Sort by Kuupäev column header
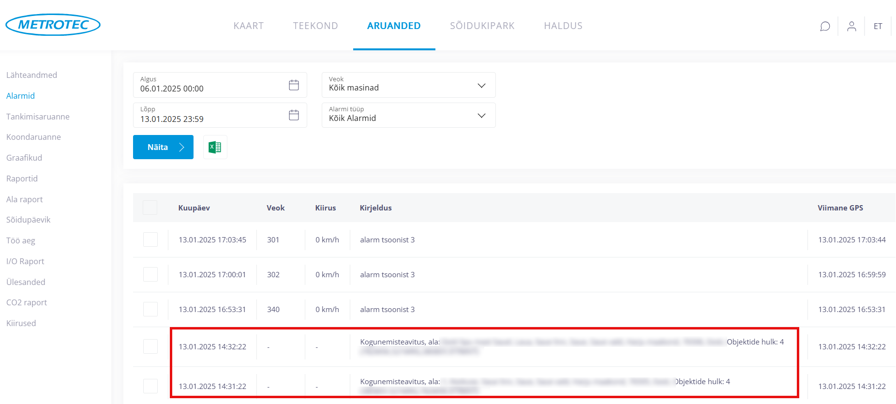 click(194, 208)
